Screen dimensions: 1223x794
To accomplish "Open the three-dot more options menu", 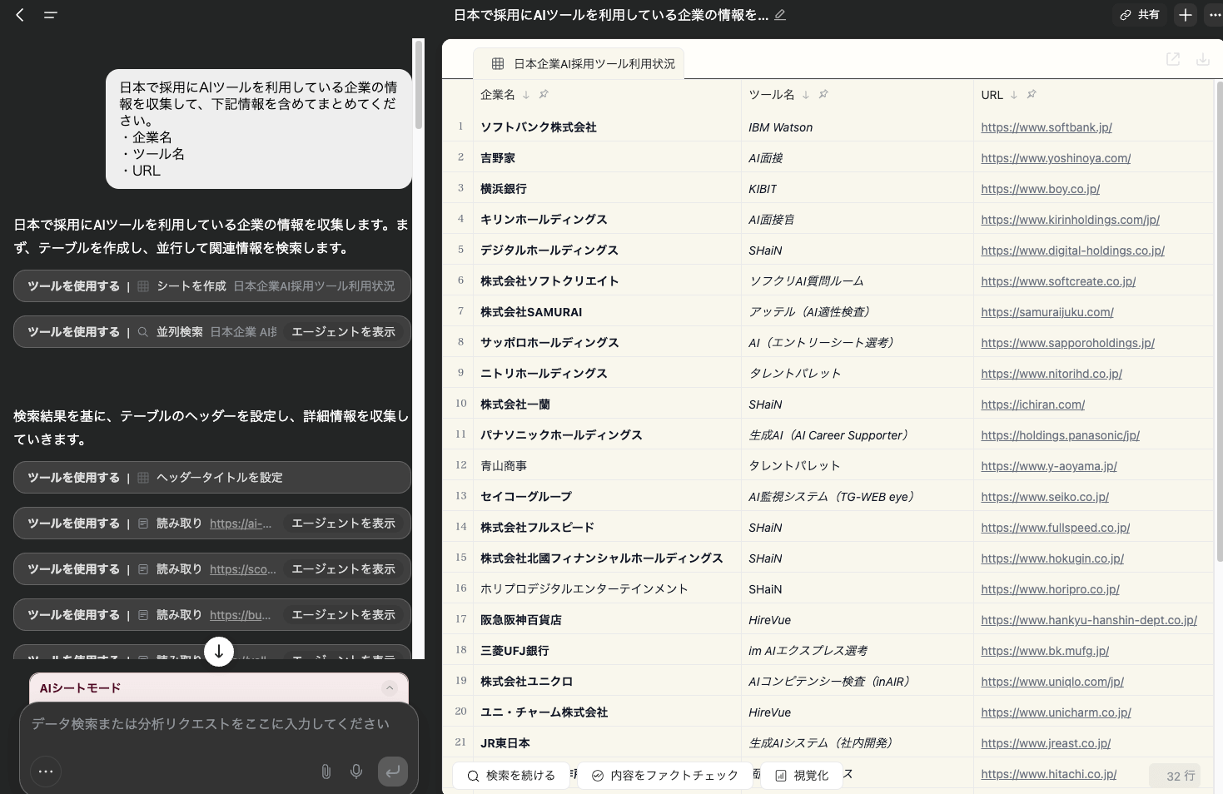I will tap(1215, 15).
